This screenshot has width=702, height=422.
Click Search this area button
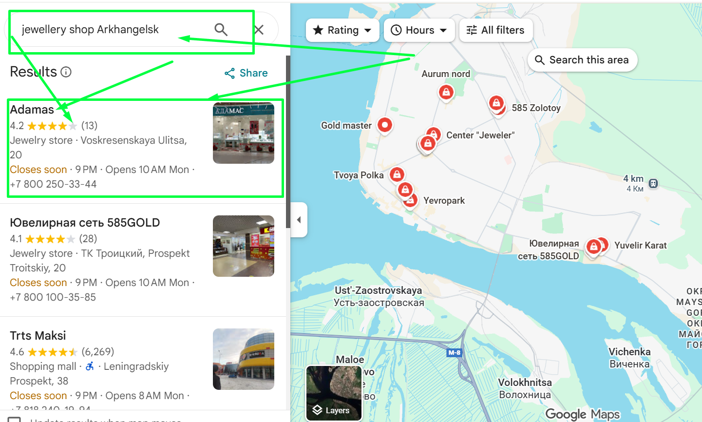coord(582,60)
